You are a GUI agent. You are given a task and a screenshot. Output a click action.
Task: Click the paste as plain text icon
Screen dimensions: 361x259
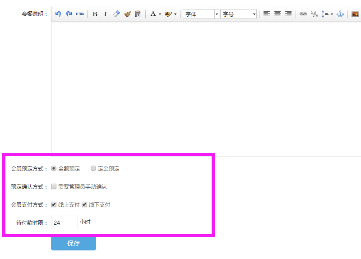[x=138, y=14]
